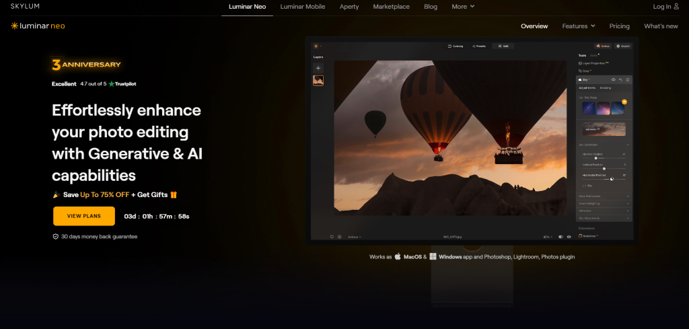This screenshot has height=329, width=689.
Task: Collapse the Sky Orientation section
Action: 604,145
